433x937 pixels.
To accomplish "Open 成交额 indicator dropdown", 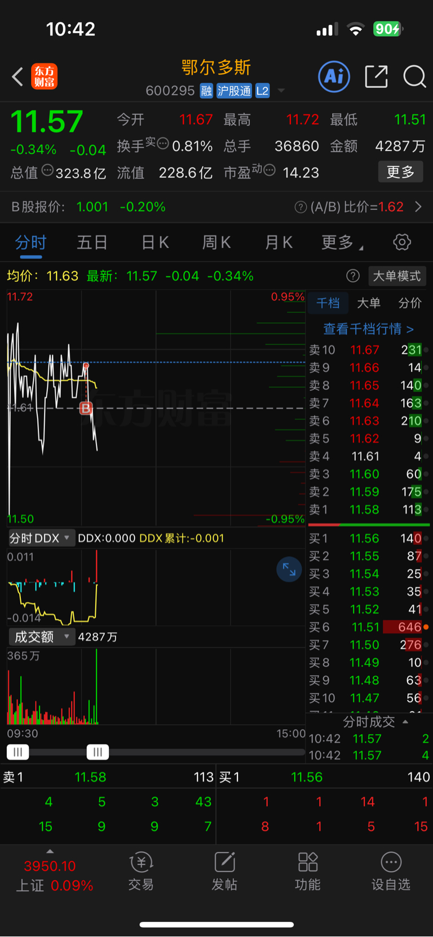I will coord(41,637).
